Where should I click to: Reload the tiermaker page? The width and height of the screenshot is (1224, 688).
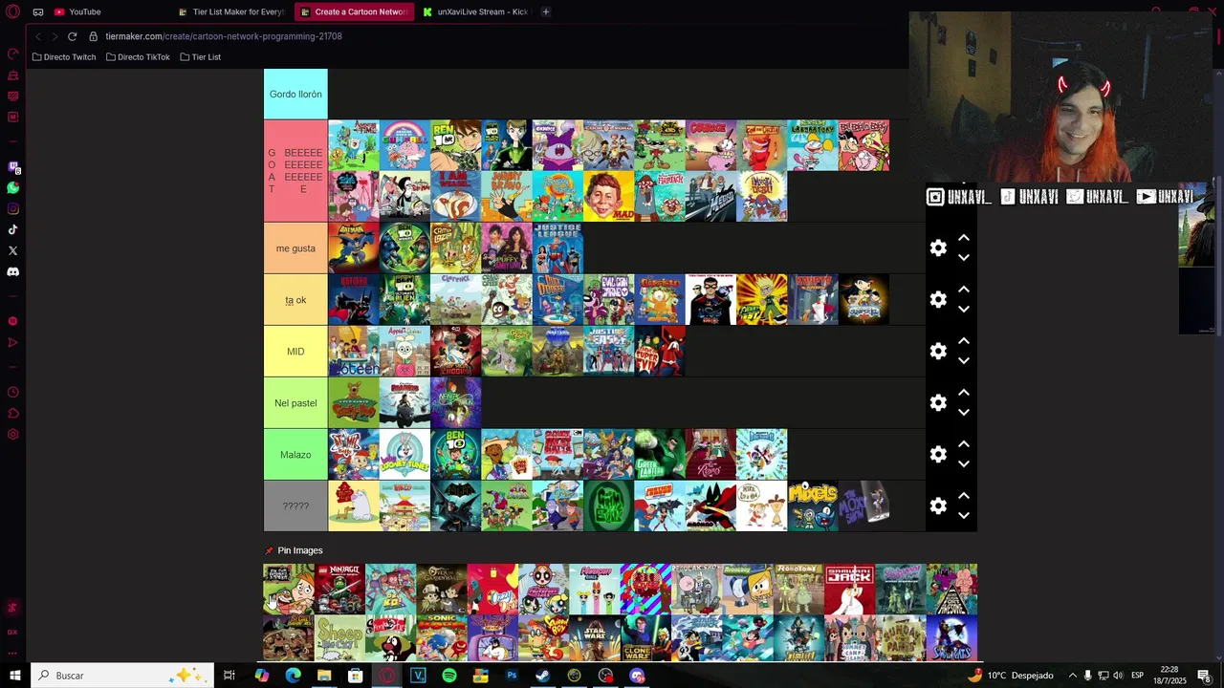coord(72,36)
